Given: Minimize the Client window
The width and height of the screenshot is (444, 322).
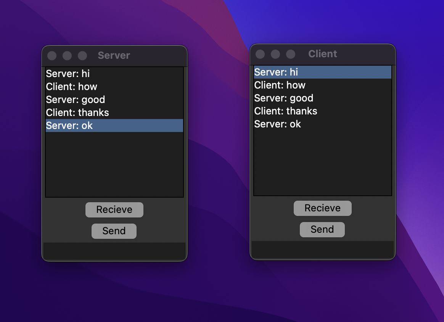Looking at the screenshot, I should click(x=275, y=54).
